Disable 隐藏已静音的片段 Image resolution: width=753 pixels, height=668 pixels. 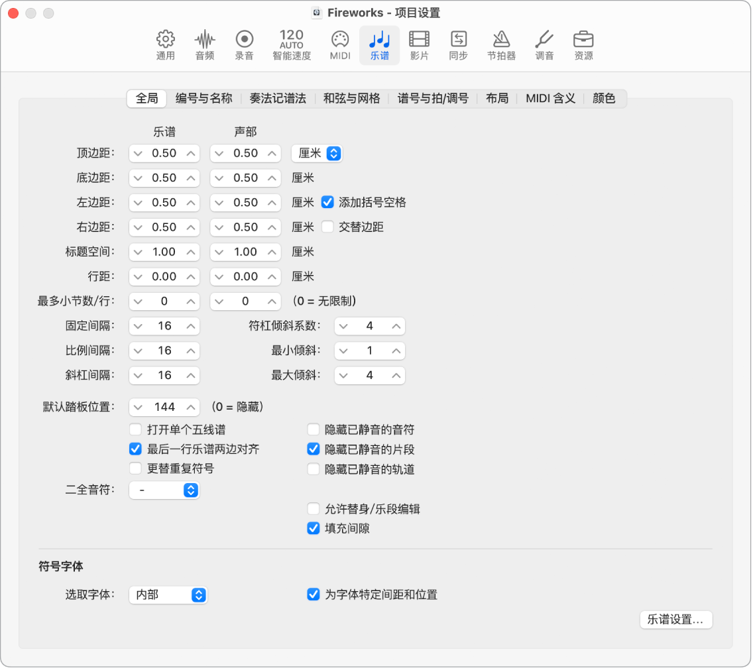[313, 449]
